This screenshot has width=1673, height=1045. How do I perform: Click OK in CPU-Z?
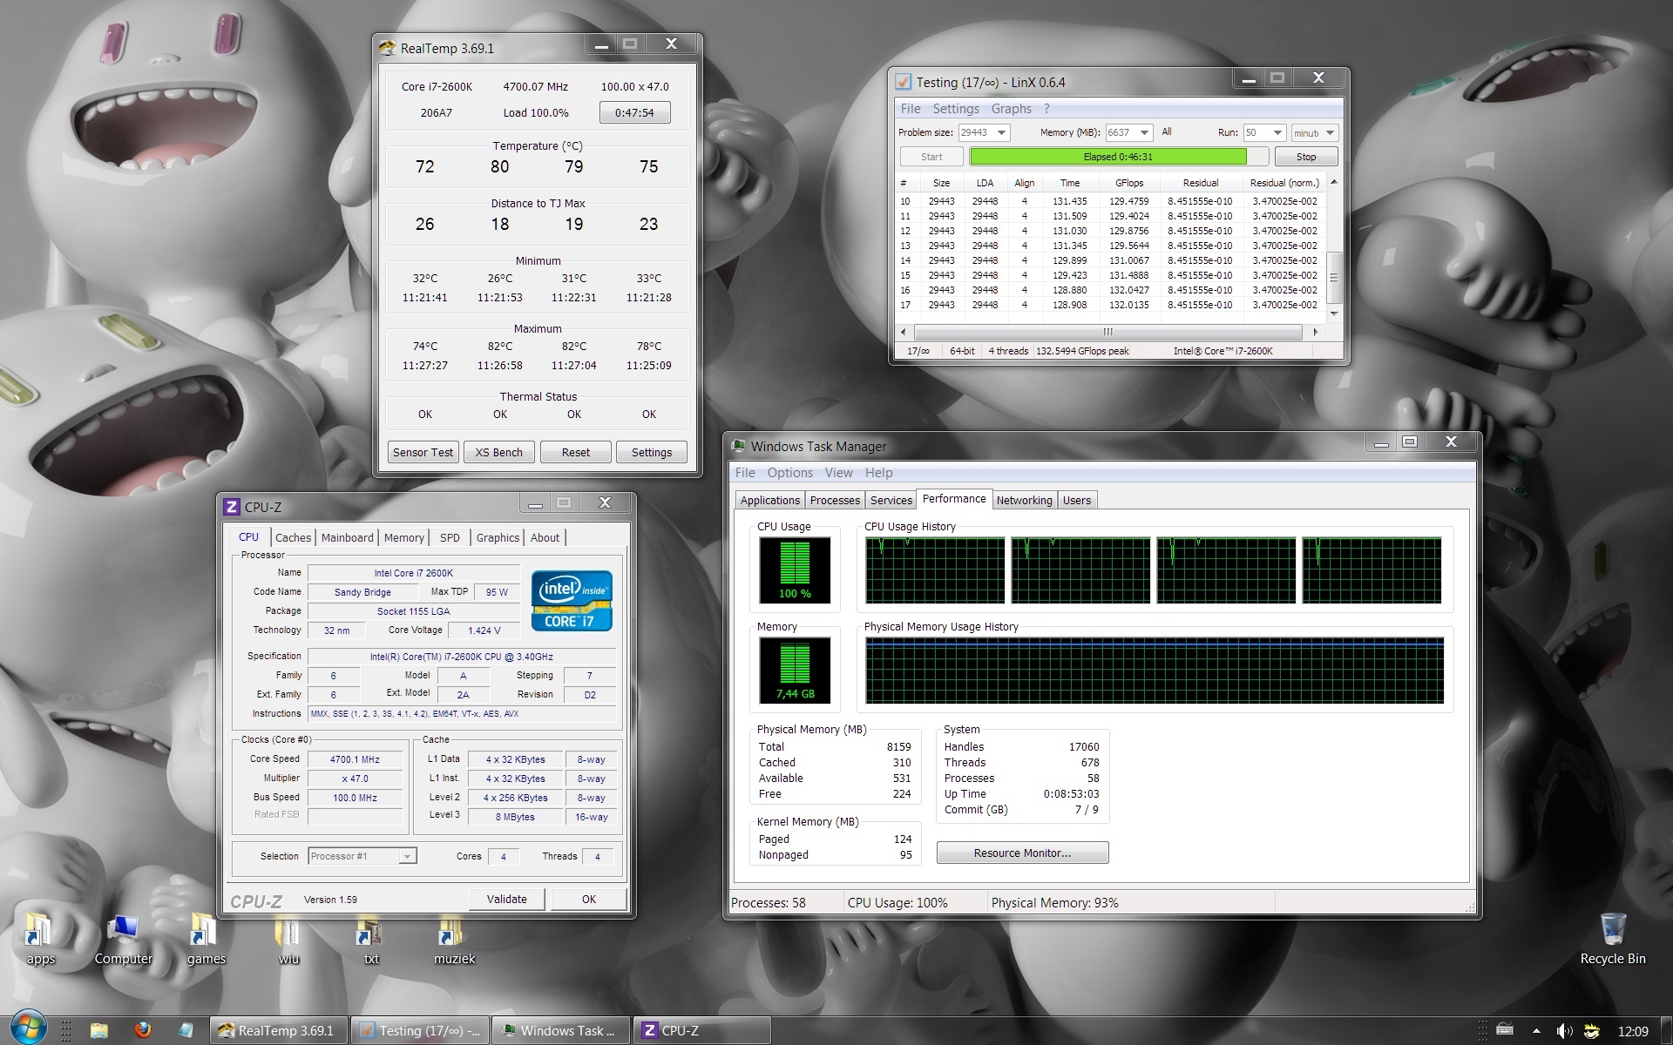tap(588, 899)
